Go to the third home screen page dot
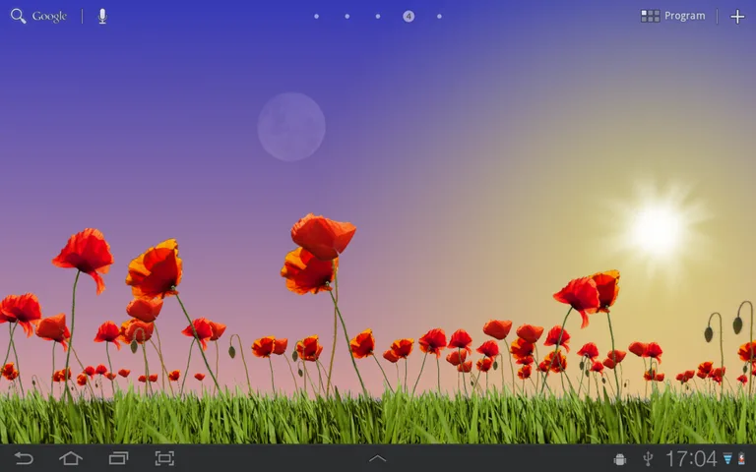The width and height of the screenshot is (756, 472). [378, 17]
